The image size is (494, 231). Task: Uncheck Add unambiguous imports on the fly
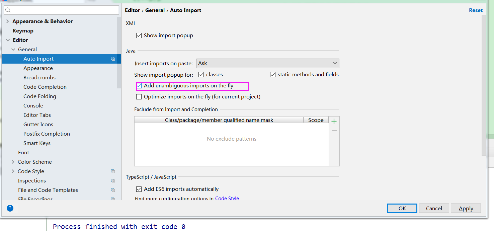click(139, 86)
